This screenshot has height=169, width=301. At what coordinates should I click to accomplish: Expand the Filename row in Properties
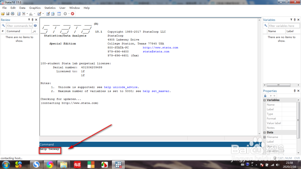tap(265, 137)
